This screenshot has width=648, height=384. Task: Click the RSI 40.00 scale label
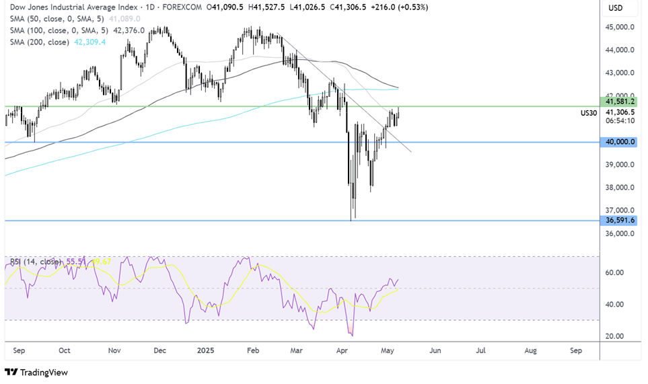pyautogui.click(x=614, y=305)
